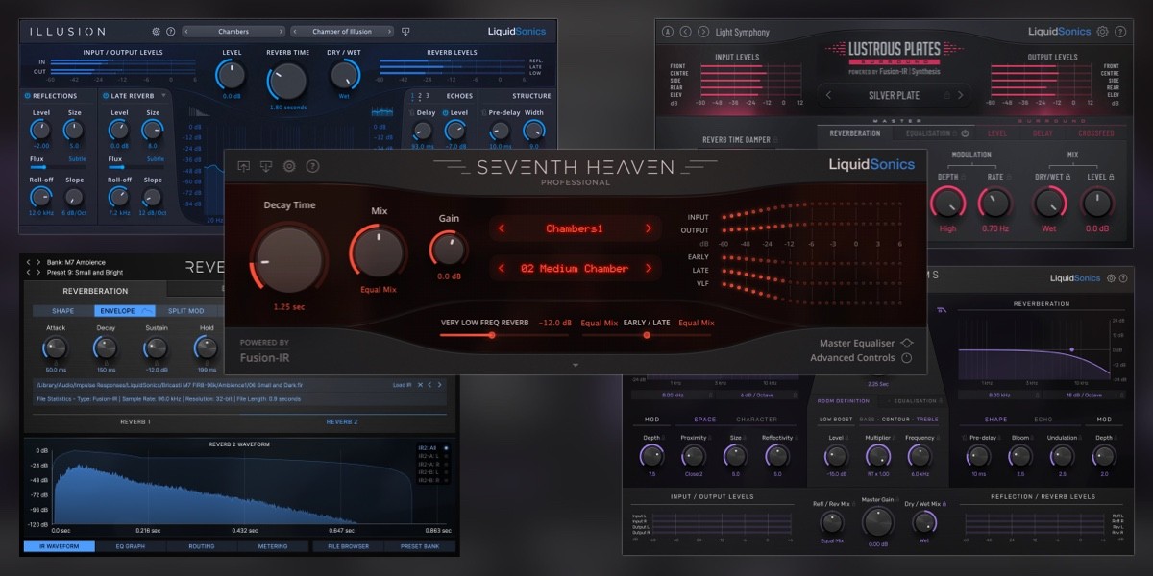
Task: Open Seventh Heaven settings gear
Action: [289, 166]
